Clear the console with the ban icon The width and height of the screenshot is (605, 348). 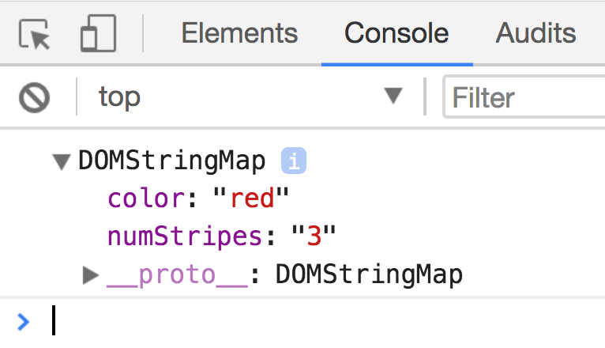35,97
